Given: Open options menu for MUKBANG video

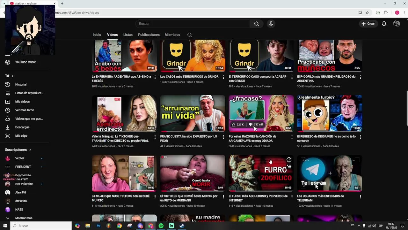Looking at the screenshot, I should click(x=223, y=197).
